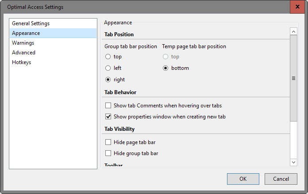308x194 pixels.
Task: Tick the Hide group tab bar checkbox
Action: click(108, 153)
